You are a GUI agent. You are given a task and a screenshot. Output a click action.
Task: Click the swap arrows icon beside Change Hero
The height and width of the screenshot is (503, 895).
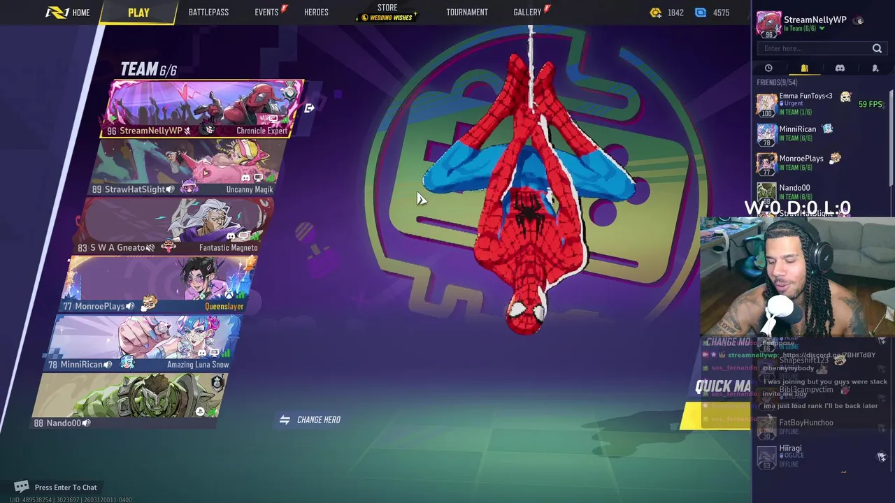pos(285,420)
